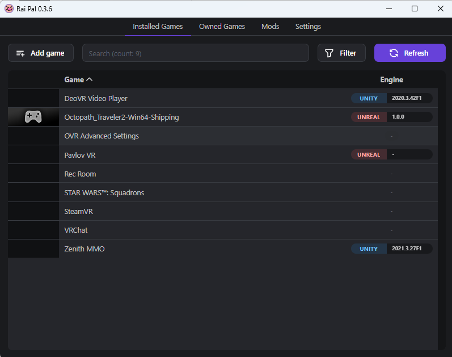Click the UNREAL badge for Octopath Traveler2
The image size is (452, 357).
click(x=369, y=117)
